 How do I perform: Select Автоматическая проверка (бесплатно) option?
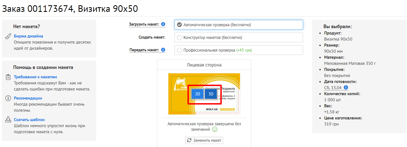tap(179, 25)
